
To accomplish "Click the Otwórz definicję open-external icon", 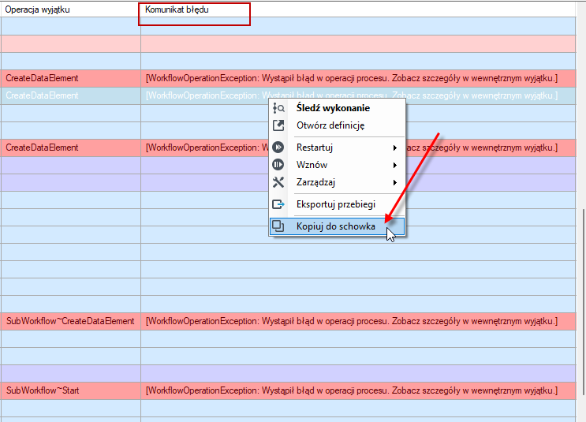I will (x=278, y=125).
